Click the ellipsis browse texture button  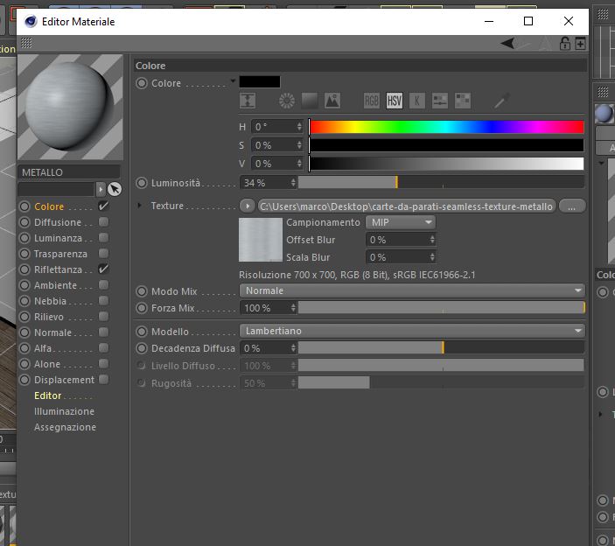(572, 206)
